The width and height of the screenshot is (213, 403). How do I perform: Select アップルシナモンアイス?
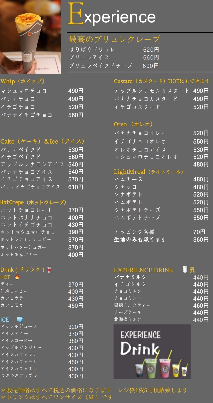point(33,164)
